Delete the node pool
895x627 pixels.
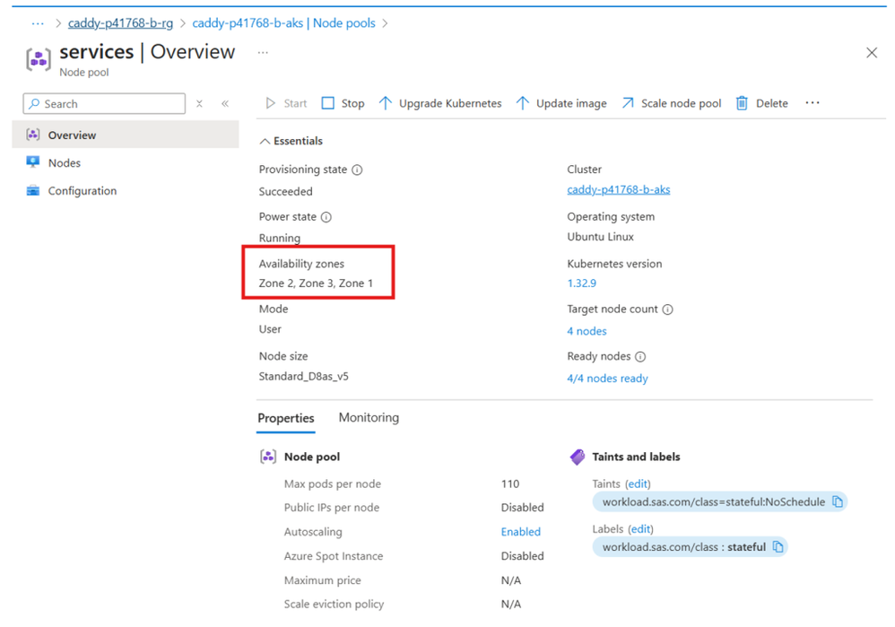(x=762, y=103)
